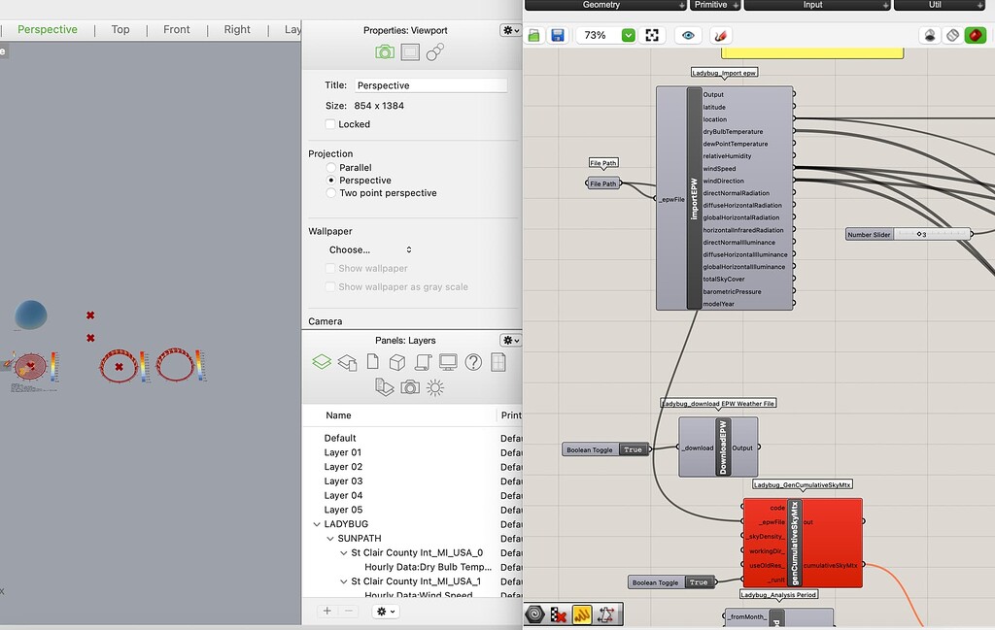Open the blank page panel icon
Image resolution: width=995 pixels, height=630 pixels.
(x=372, y=362)
